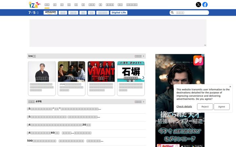Click the Agree button
This screenshot has width=236, height=147.
pos(222,106)
